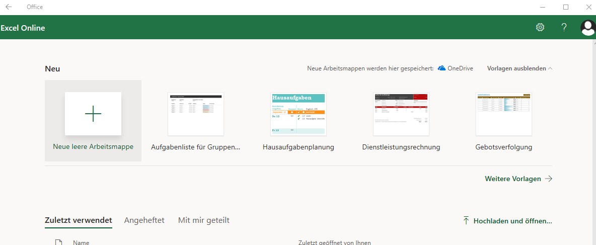Viewport: 596px width, 245px height.
Task: Switch to the Zuletzt verwendet tab
Action: tap(79, 220)
